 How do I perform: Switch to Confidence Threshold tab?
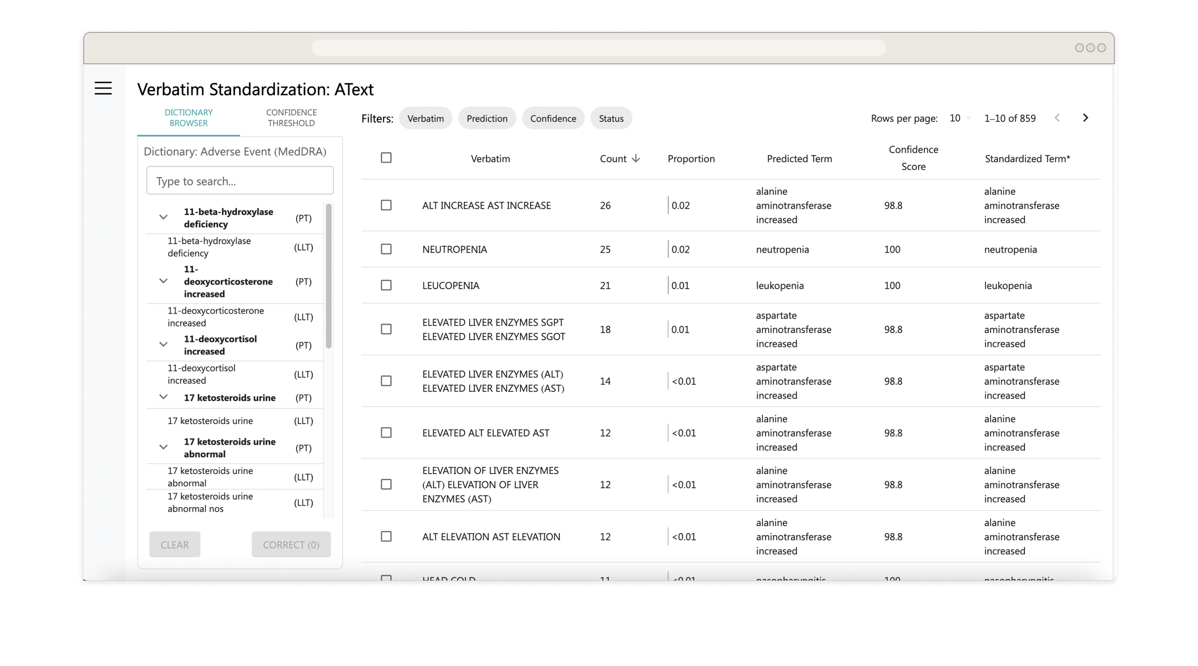[x=291, y=118]
